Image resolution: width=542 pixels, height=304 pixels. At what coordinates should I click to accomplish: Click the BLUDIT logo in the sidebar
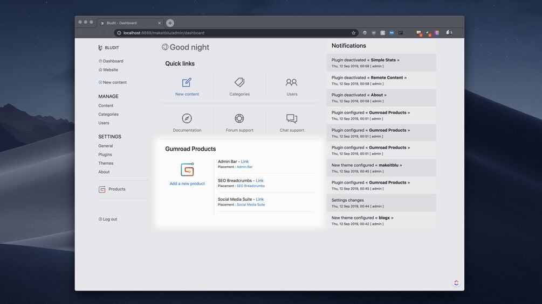tap(108, 47)
